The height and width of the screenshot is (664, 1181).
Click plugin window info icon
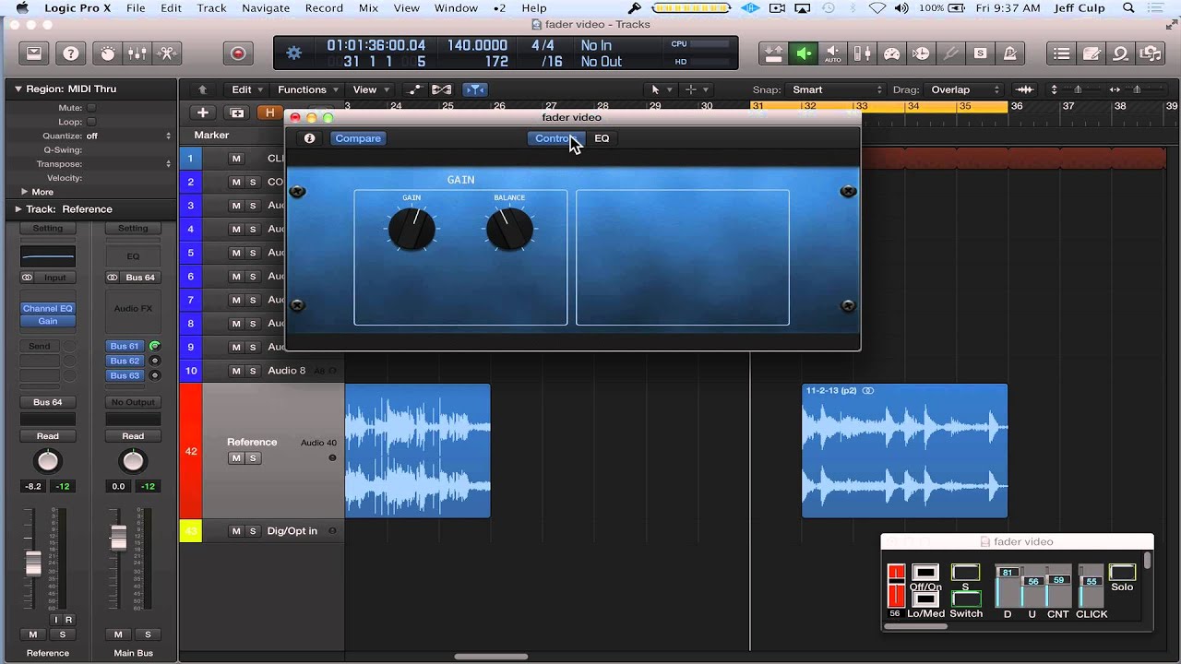click(x=309, y=138)
